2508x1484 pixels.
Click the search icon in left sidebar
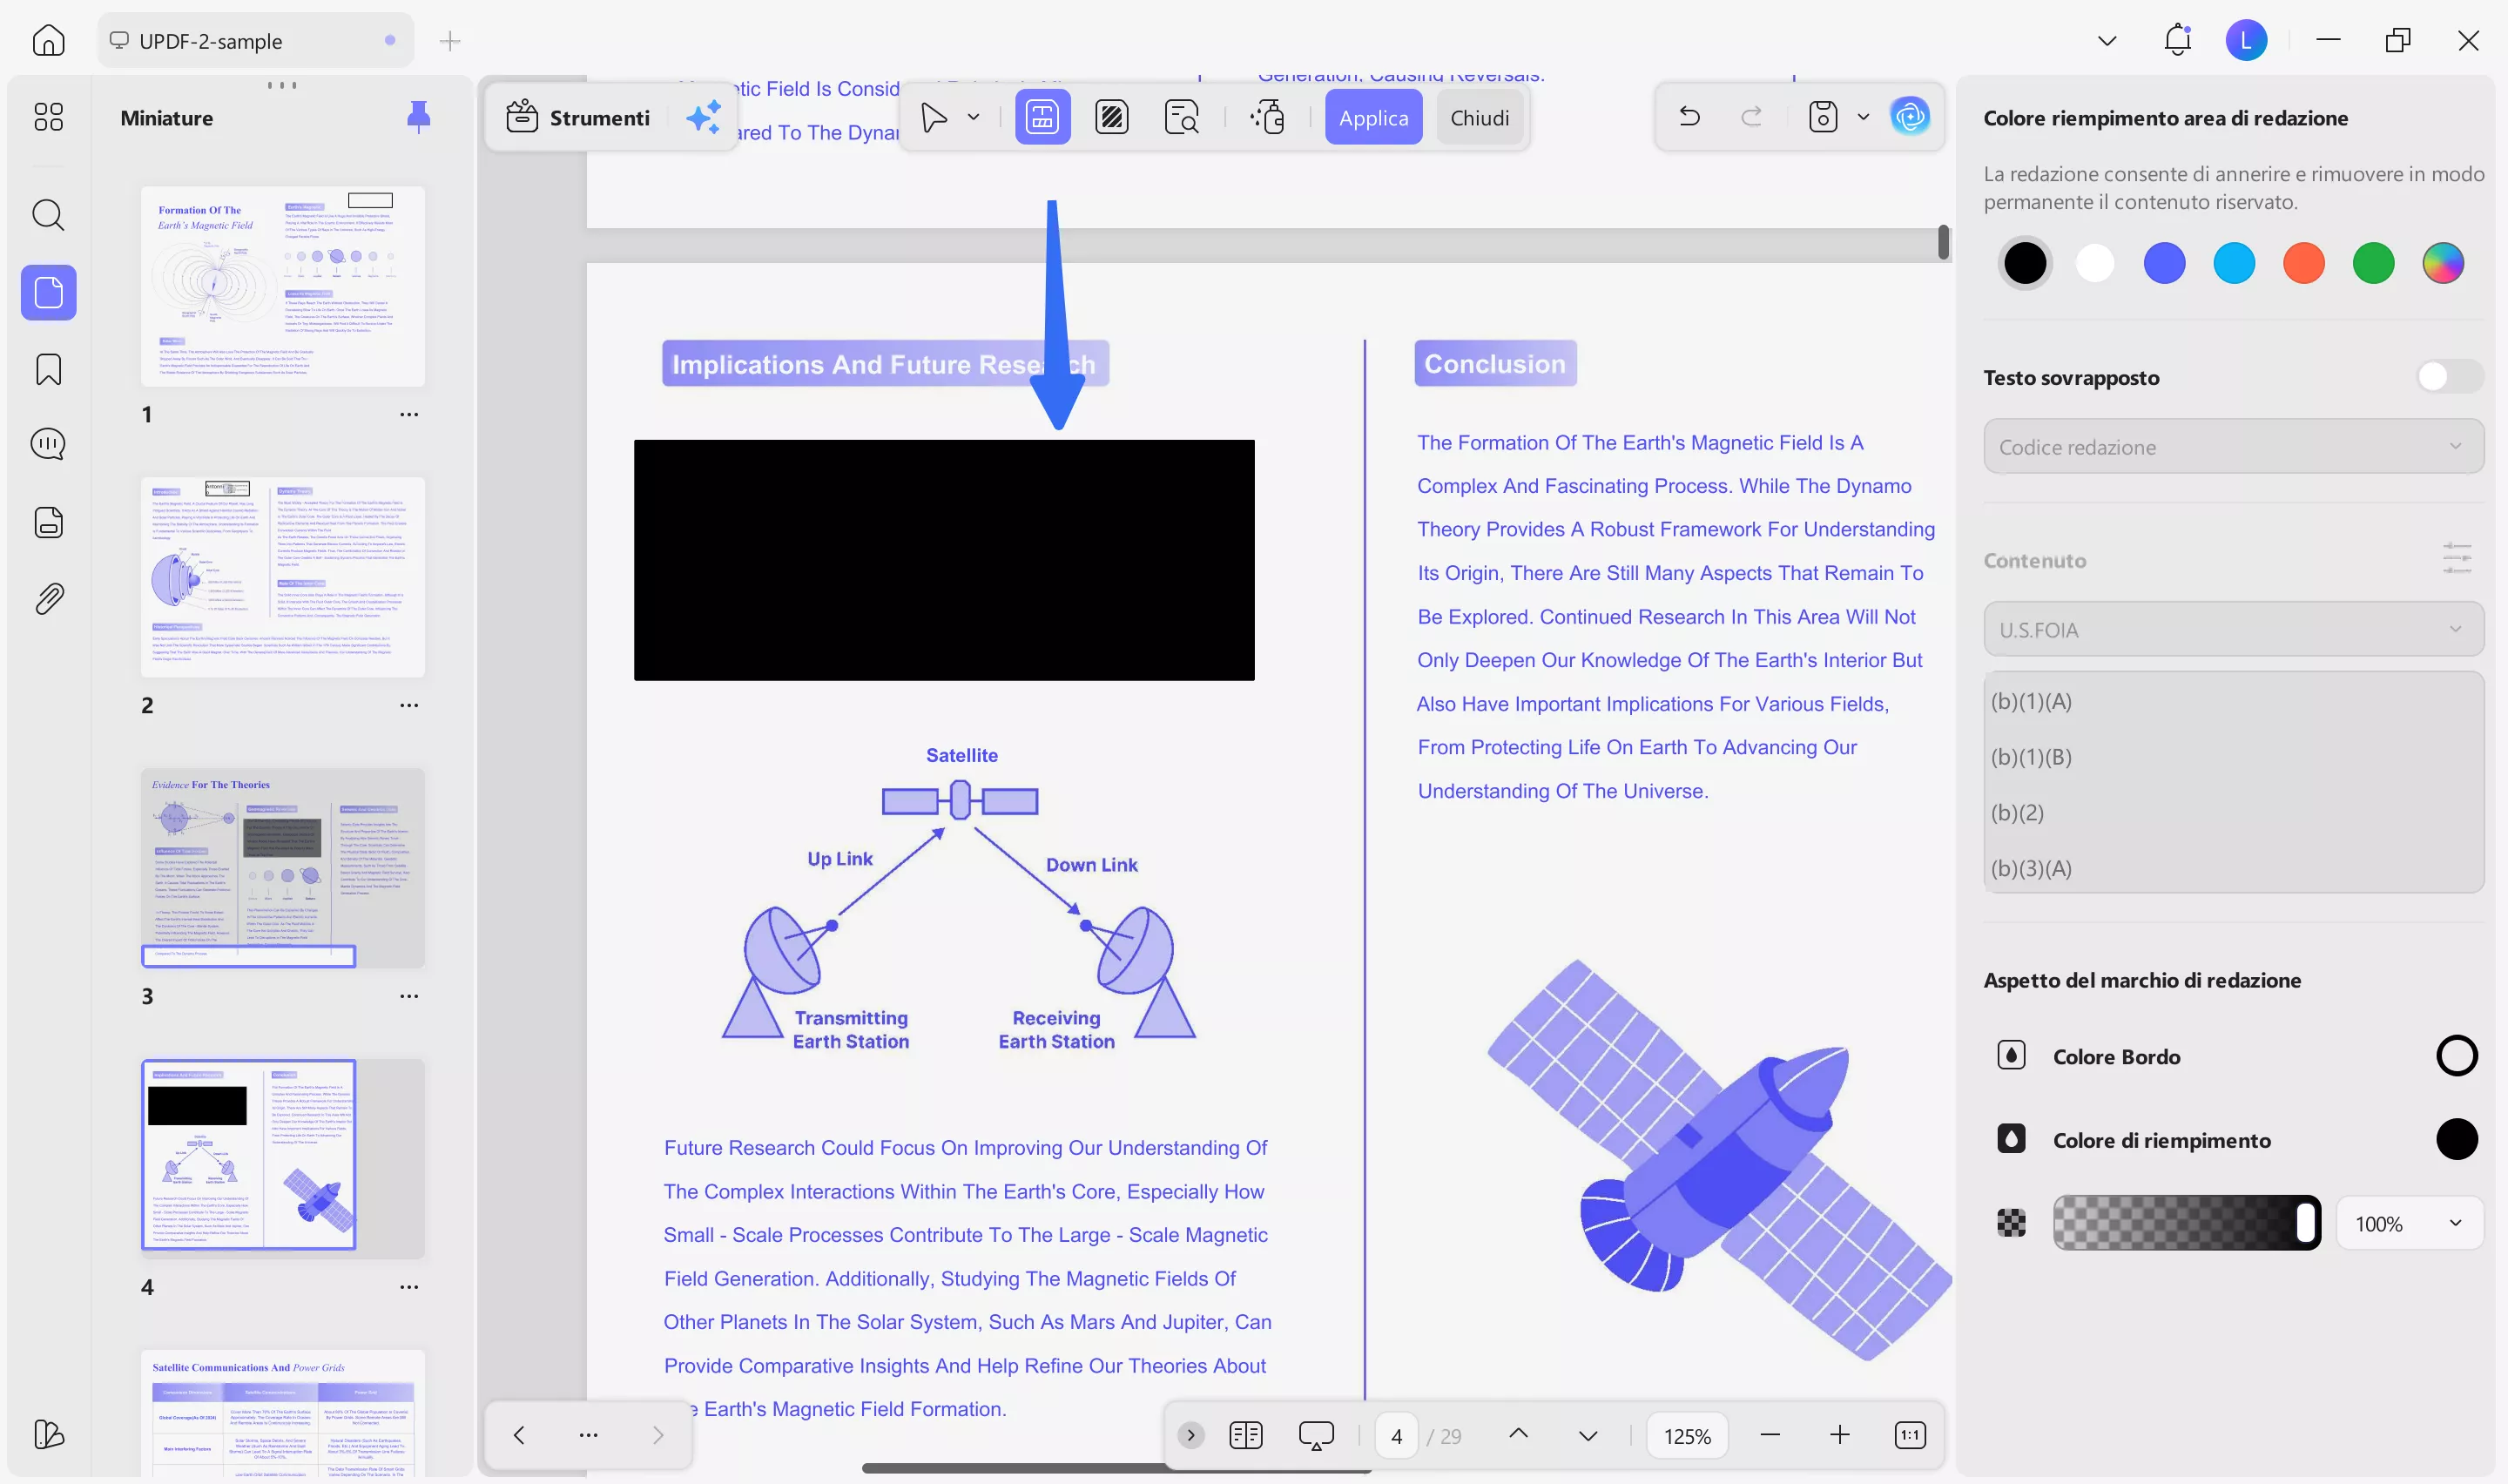[48, 215]
